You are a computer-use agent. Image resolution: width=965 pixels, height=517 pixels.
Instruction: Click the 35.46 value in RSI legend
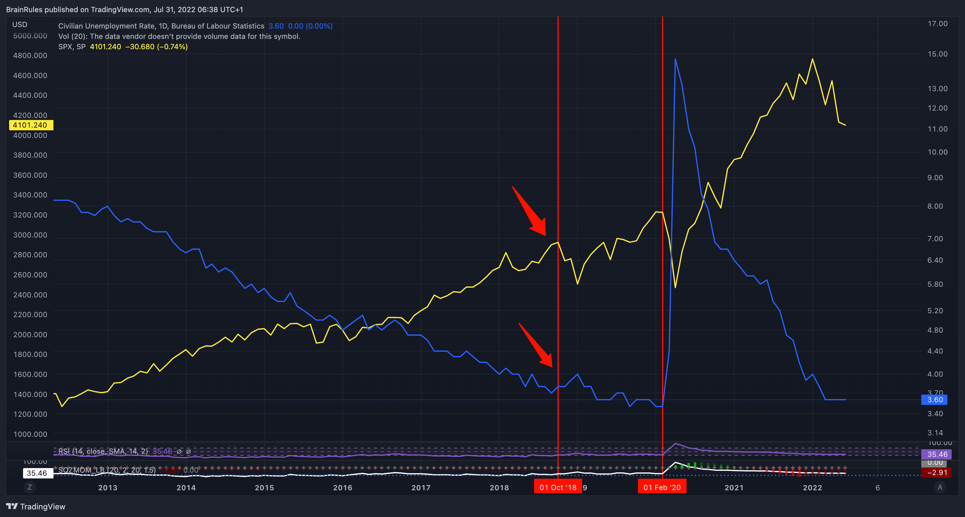162,451
